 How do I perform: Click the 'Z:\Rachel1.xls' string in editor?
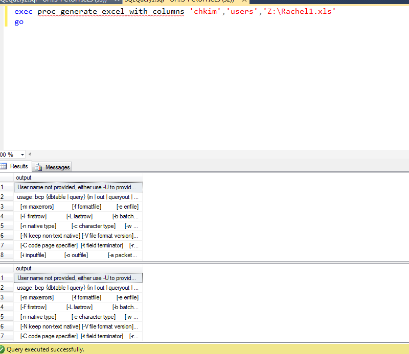300,11
